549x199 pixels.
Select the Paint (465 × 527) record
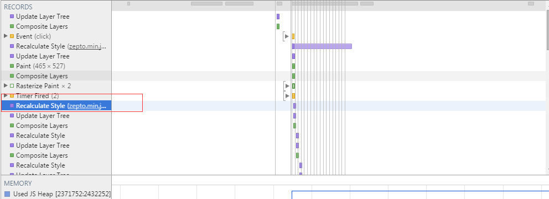pos(40,66)
